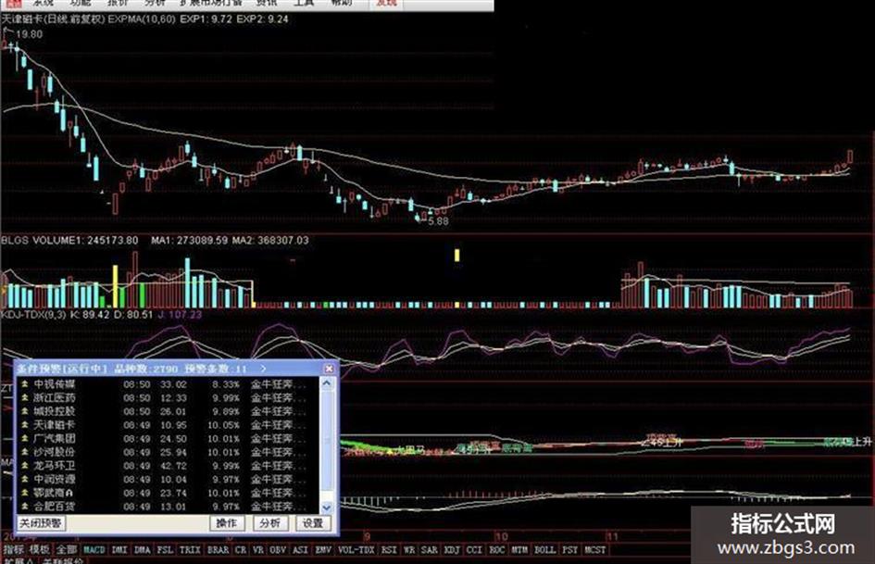Click the alert icon beside 龙马环卫
875x564 pixels.
point(25,466)
